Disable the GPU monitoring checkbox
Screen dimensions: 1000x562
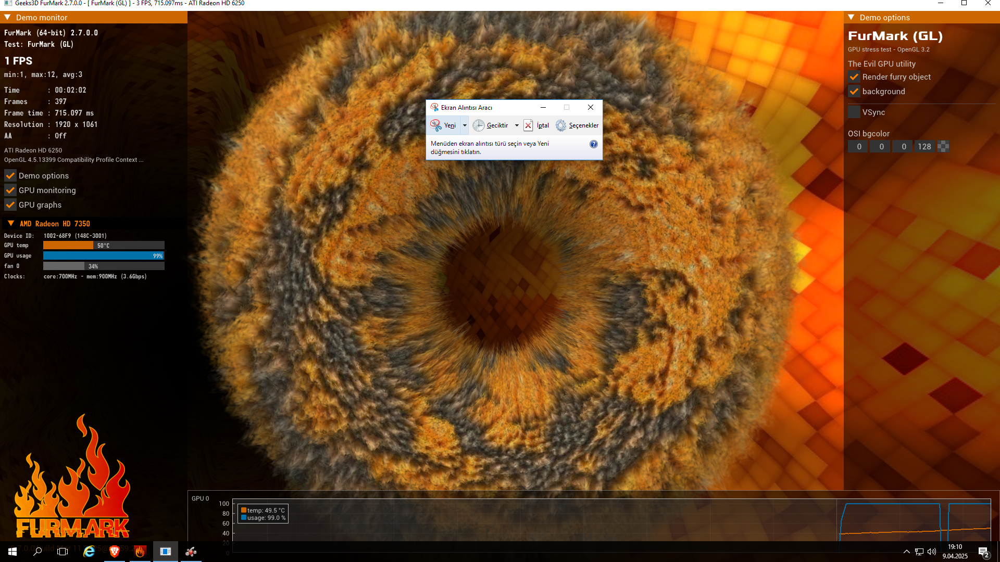[10, 190]
